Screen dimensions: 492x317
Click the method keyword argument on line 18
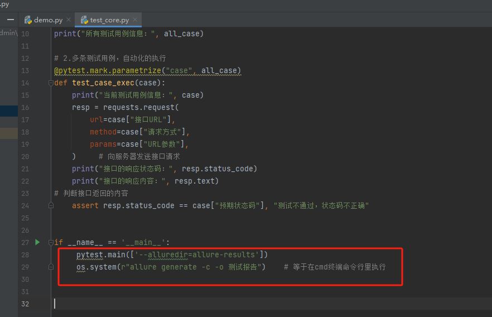103,132
